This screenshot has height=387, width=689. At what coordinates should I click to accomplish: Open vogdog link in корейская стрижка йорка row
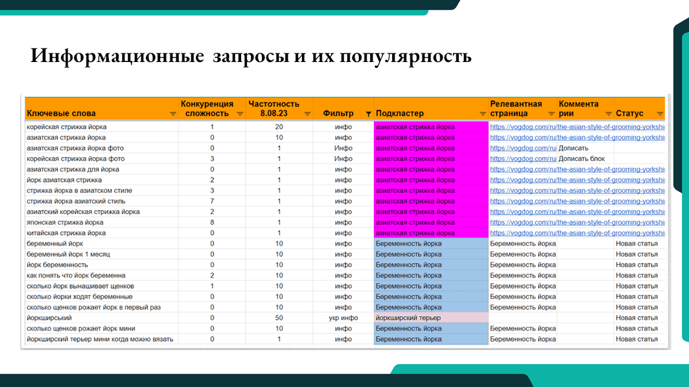click(577, 127)
